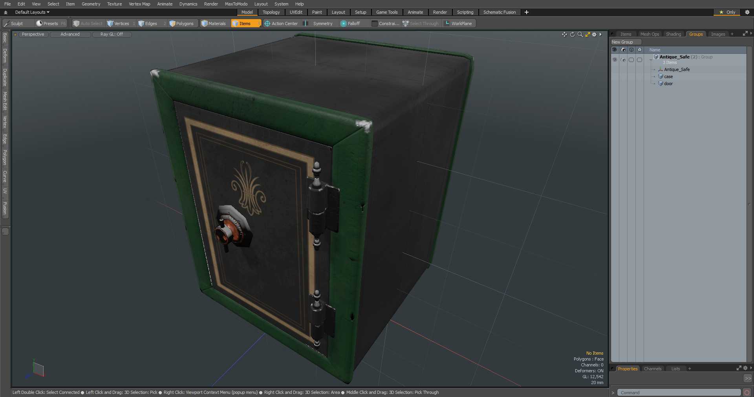Screen dimensions: 754x397
Task: Click the viewport zoom magnifier icon
Action: click(x=580, y=35)
